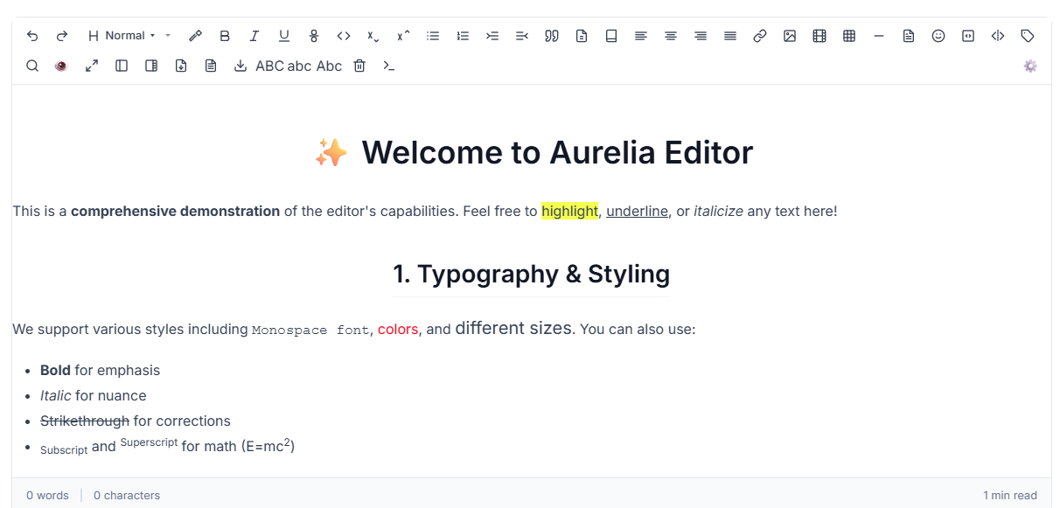Image resolution: width=1060 pixels, height=508 pixels.
Task: Select the highlighter marker tool
Action: coord(195,36)
